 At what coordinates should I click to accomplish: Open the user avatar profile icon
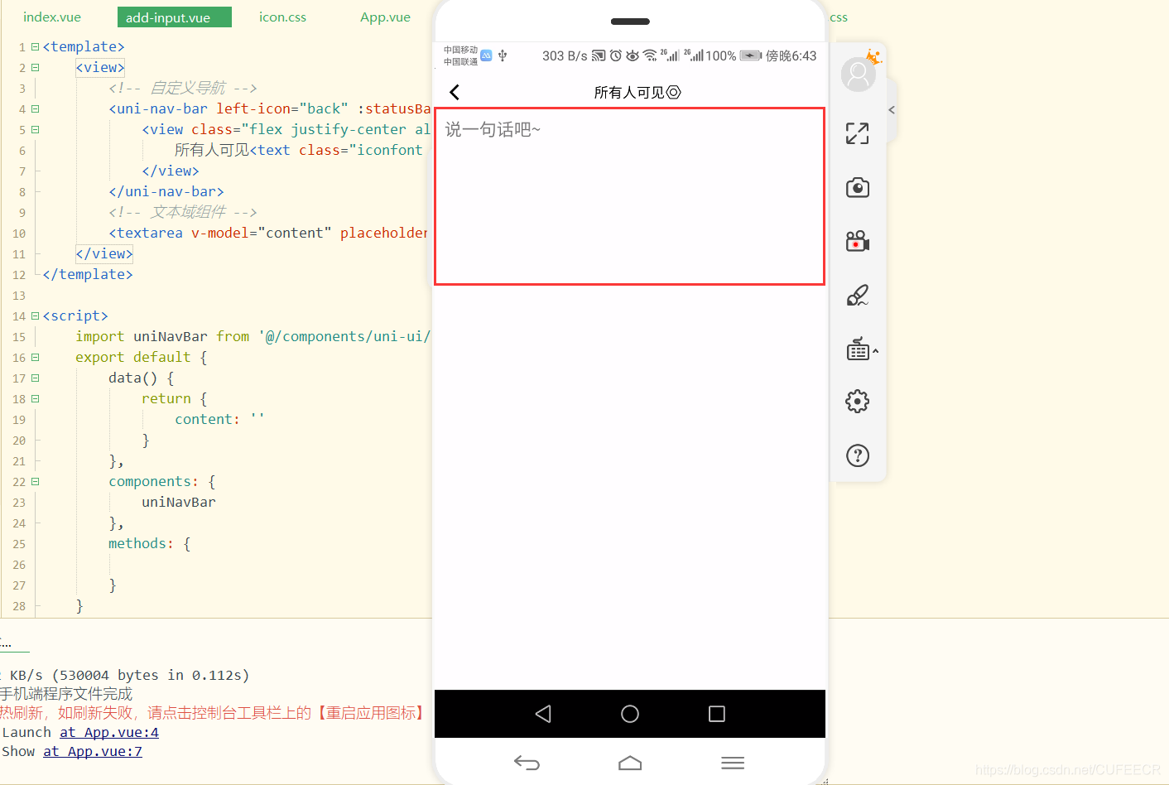point(859,75)
